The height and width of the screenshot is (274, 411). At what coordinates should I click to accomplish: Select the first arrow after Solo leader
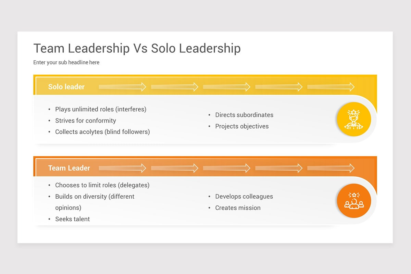pos(123,87)
